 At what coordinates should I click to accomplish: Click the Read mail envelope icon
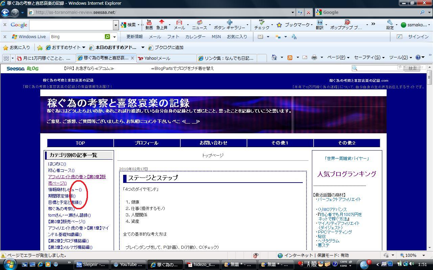[304, 58]
